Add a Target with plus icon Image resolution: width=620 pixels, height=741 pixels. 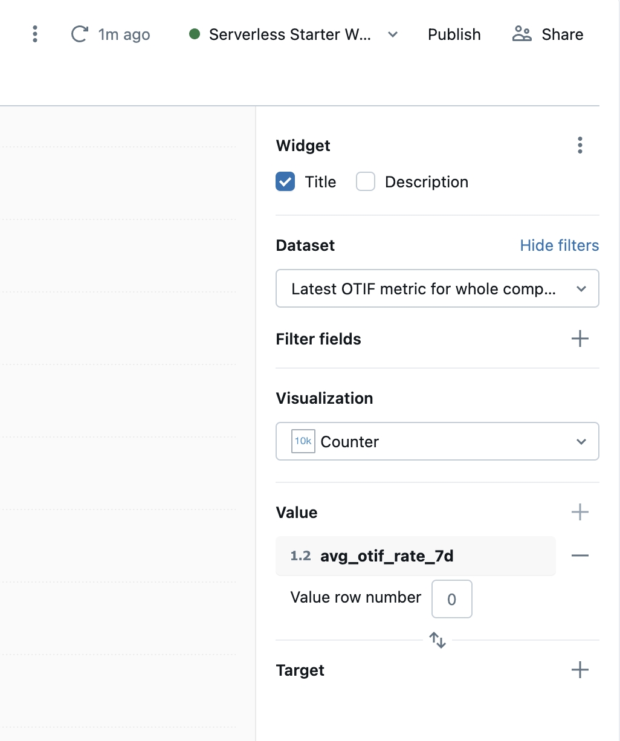coord(580,670)
